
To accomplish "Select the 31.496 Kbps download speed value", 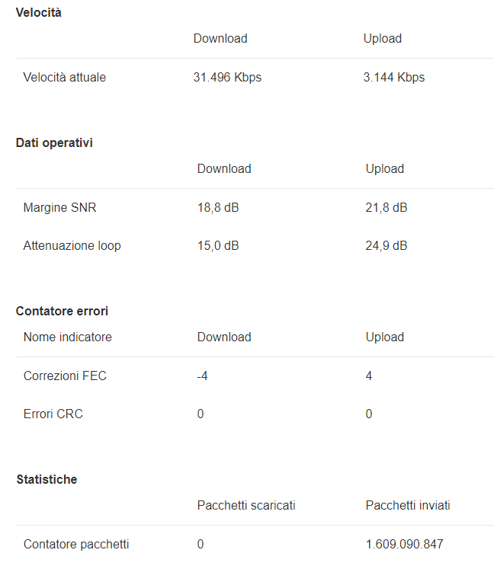I will point(227,78).
